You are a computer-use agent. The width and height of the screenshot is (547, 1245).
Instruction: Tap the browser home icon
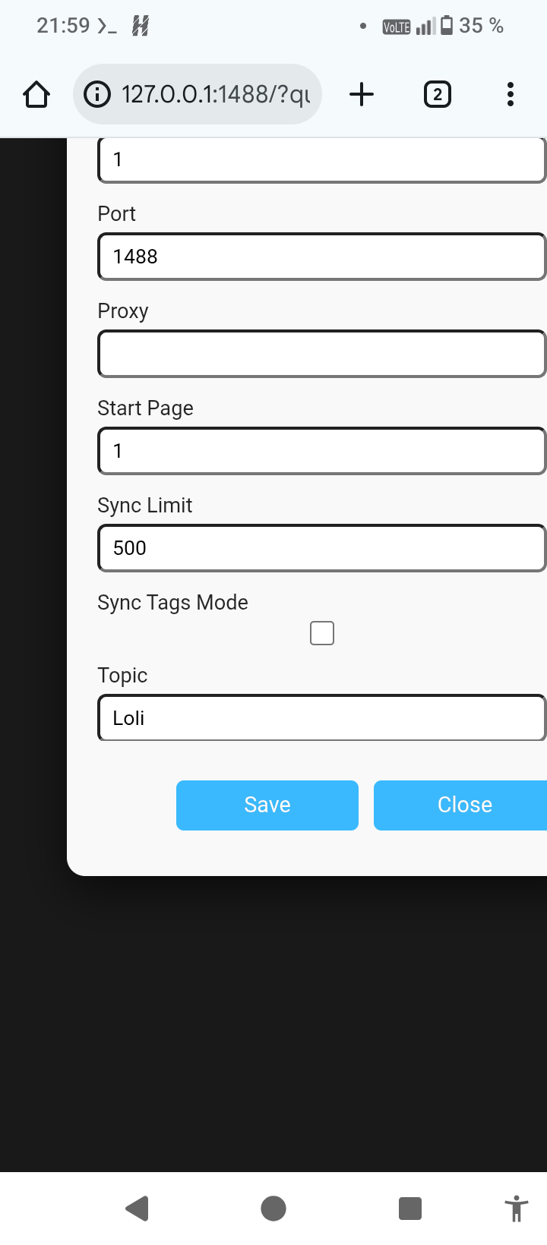(36, 95)
